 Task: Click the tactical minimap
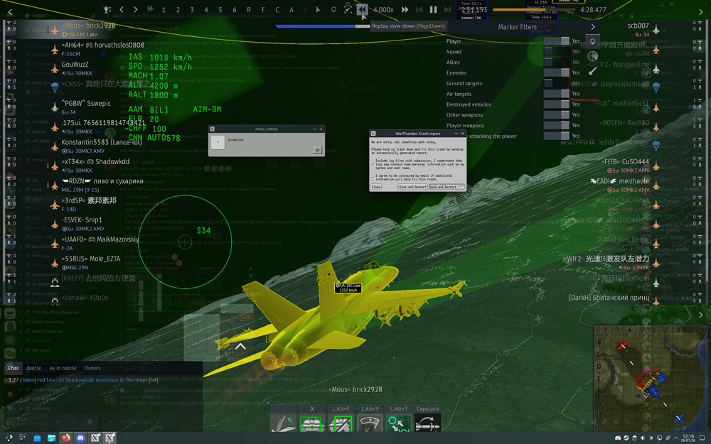pos(651,378)
